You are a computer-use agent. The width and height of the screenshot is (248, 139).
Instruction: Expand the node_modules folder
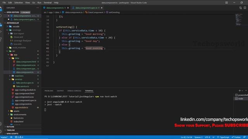pos(19,47)
